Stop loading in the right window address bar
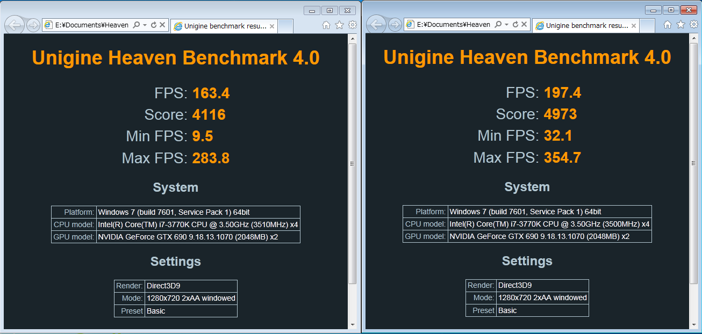 point(525,25)
